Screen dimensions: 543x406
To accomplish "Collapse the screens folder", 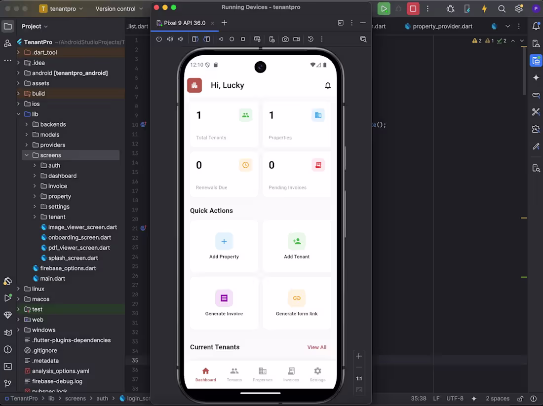I will (26, 155).
